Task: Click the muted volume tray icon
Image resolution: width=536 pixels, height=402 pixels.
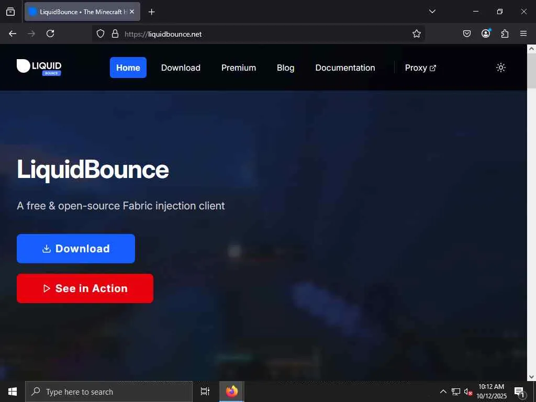Action: click(x=467, y=392)
